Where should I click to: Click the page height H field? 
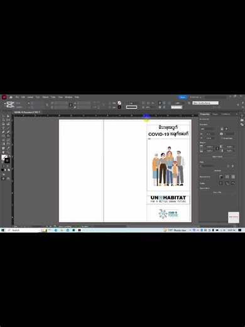coord(209,138)
